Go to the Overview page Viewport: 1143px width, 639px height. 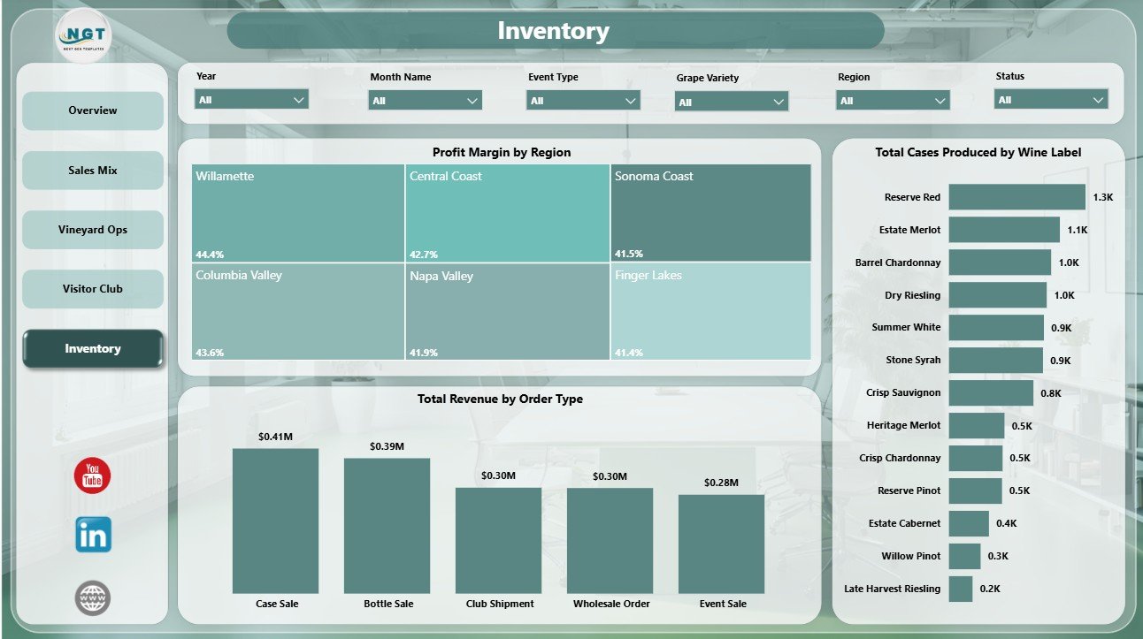(93, 110)
